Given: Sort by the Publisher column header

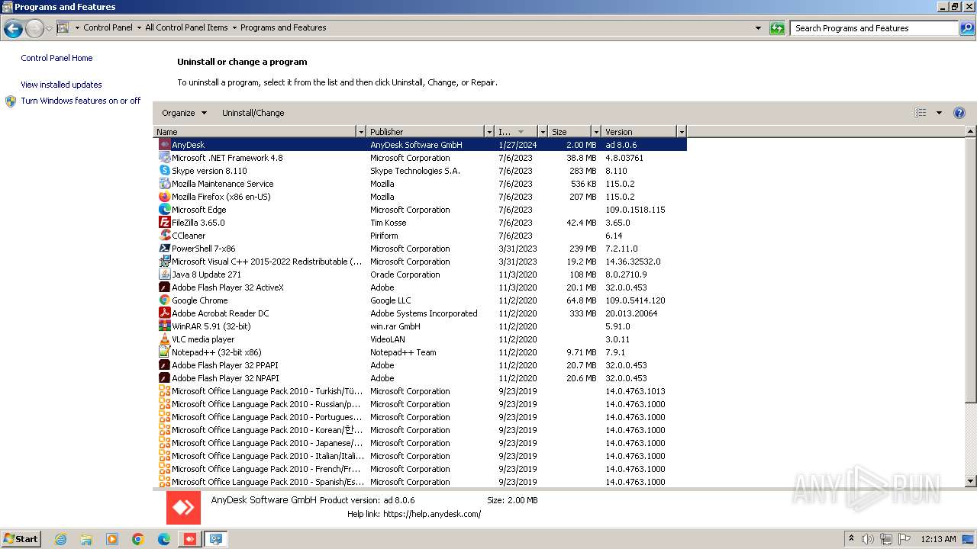Looking at the screenshot, I should [x=426, y=132].
